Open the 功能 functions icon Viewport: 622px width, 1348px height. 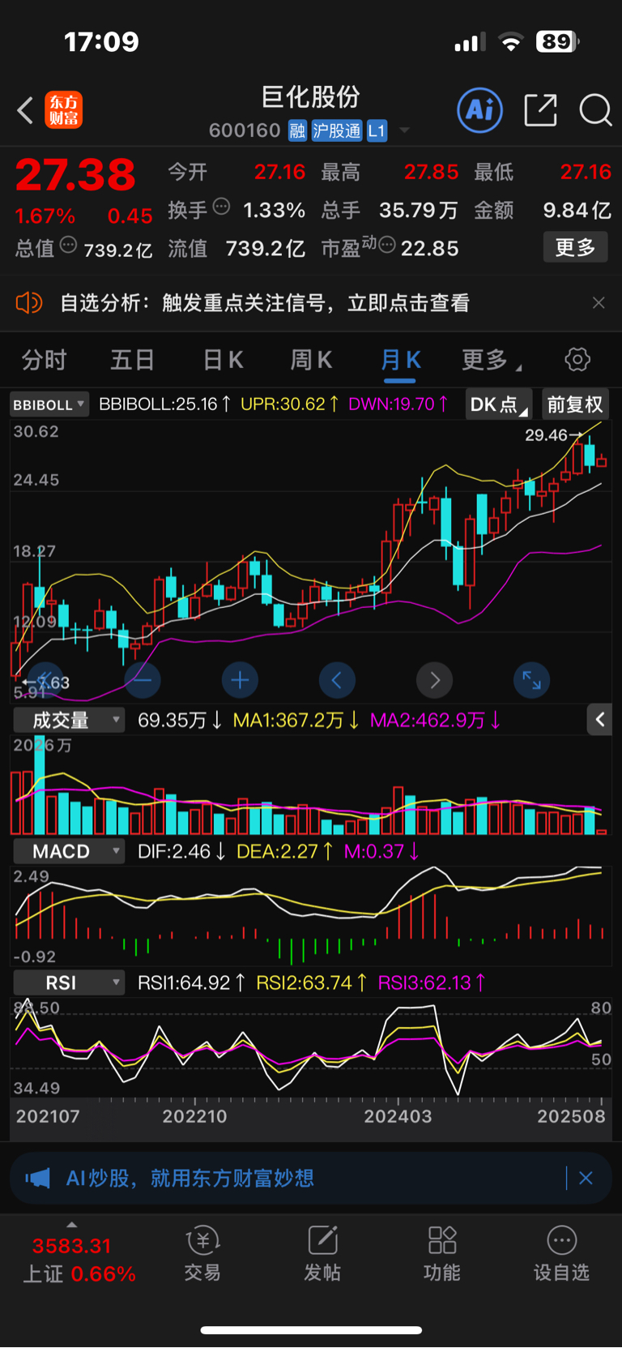point(442,1253)
